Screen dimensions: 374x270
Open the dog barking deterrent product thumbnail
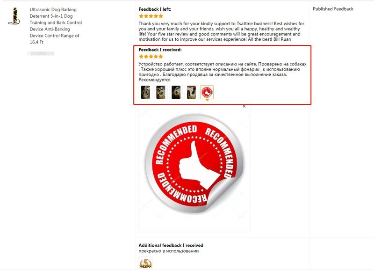14,16
